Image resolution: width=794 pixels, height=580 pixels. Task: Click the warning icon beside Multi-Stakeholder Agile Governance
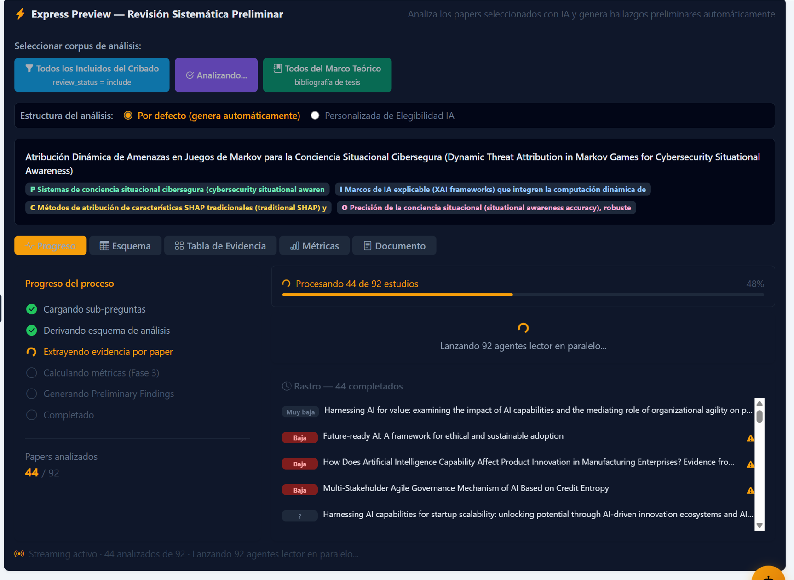click(750, 490)
